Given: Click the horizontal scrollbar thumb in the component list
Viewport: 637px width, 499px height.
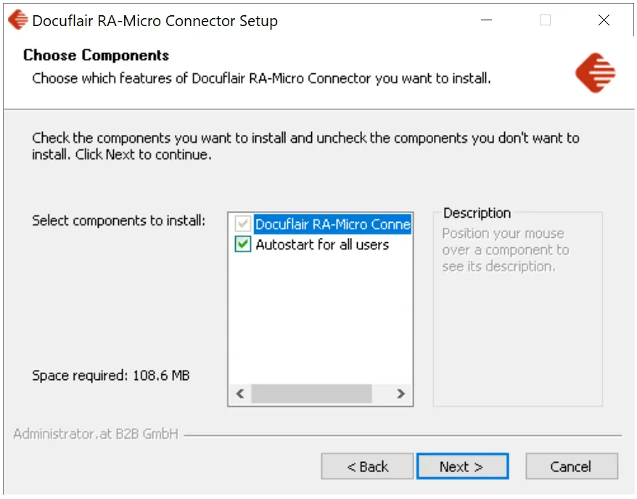Looking at the screenshot, I should point(312,394).
